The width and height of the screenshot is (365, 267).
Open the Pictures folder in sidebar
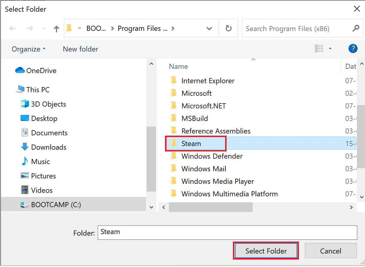pos(44,176)
